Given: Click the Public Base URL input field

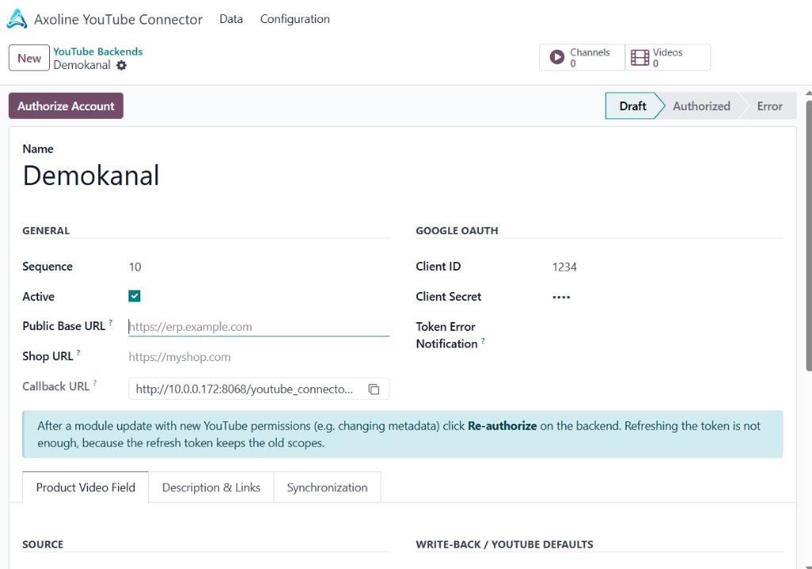Looking at the screenshot, I should tap(259, 326).
